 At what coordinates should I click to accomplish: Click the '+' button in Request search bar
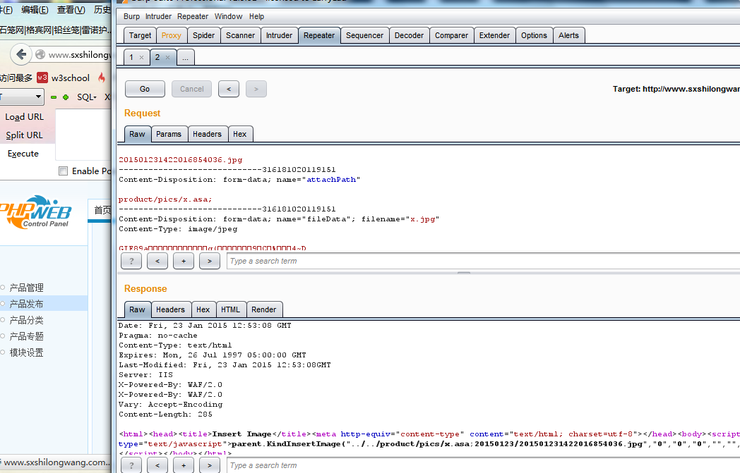pos(184,261)
